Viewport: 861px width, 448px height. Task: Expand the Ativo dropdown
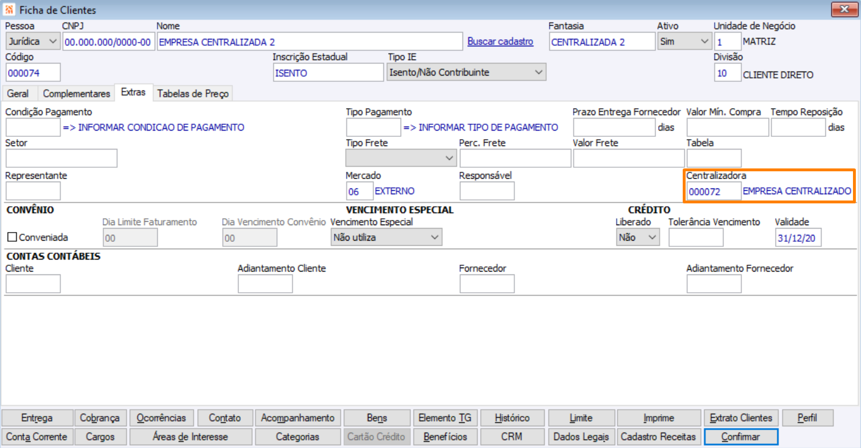pyautogui.click(x=684, y=41)
